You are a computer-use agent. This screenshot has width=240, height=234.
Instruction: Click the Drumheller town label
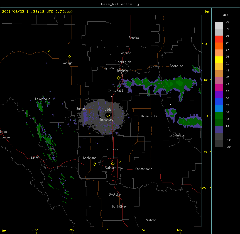[x=178, y=135]
